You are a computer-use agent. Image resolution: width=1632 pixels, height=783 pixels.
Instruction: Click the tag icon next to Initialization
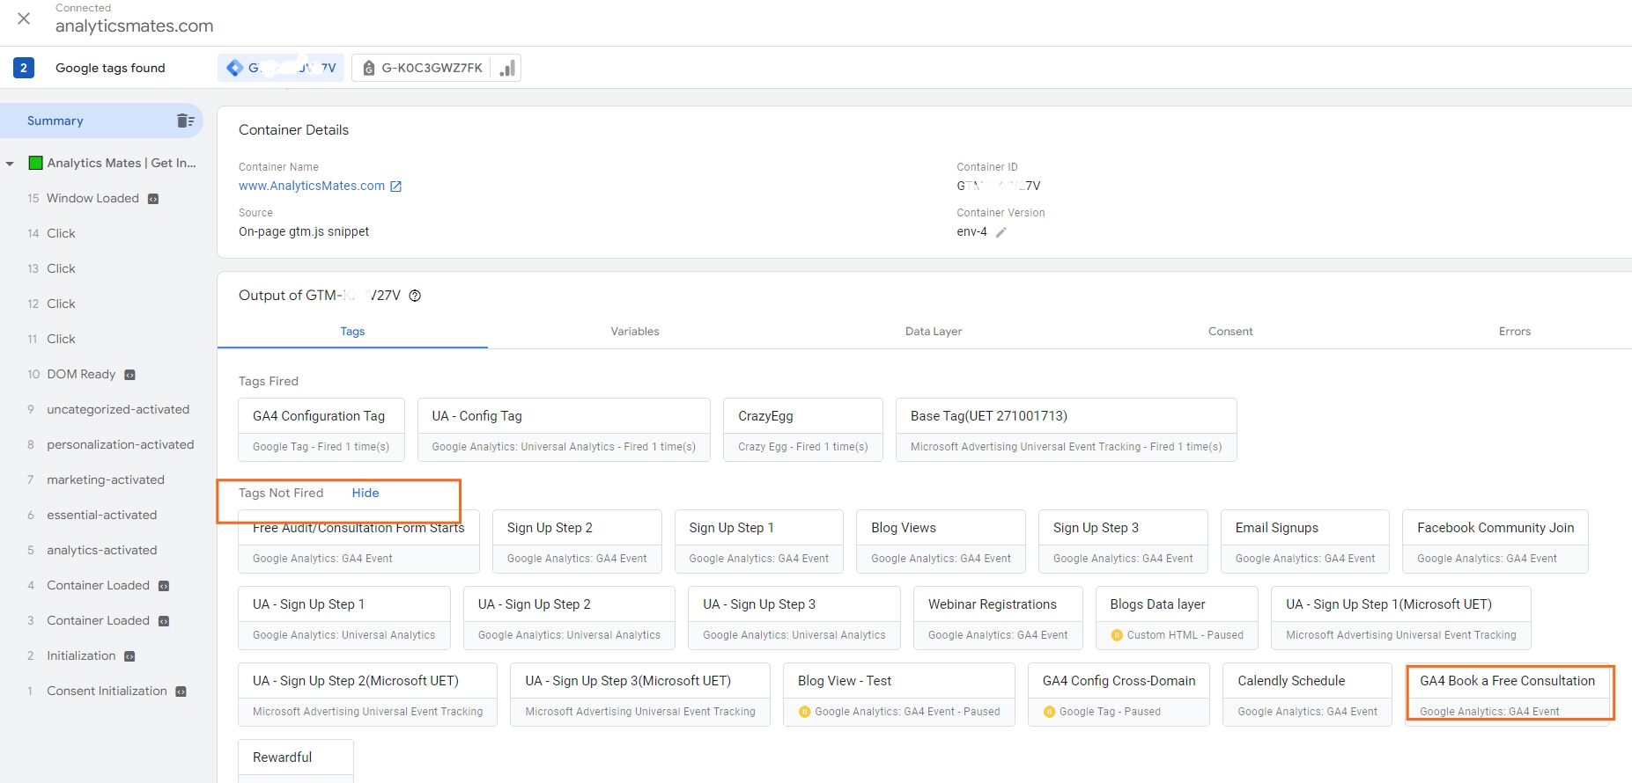coord(129,656)
